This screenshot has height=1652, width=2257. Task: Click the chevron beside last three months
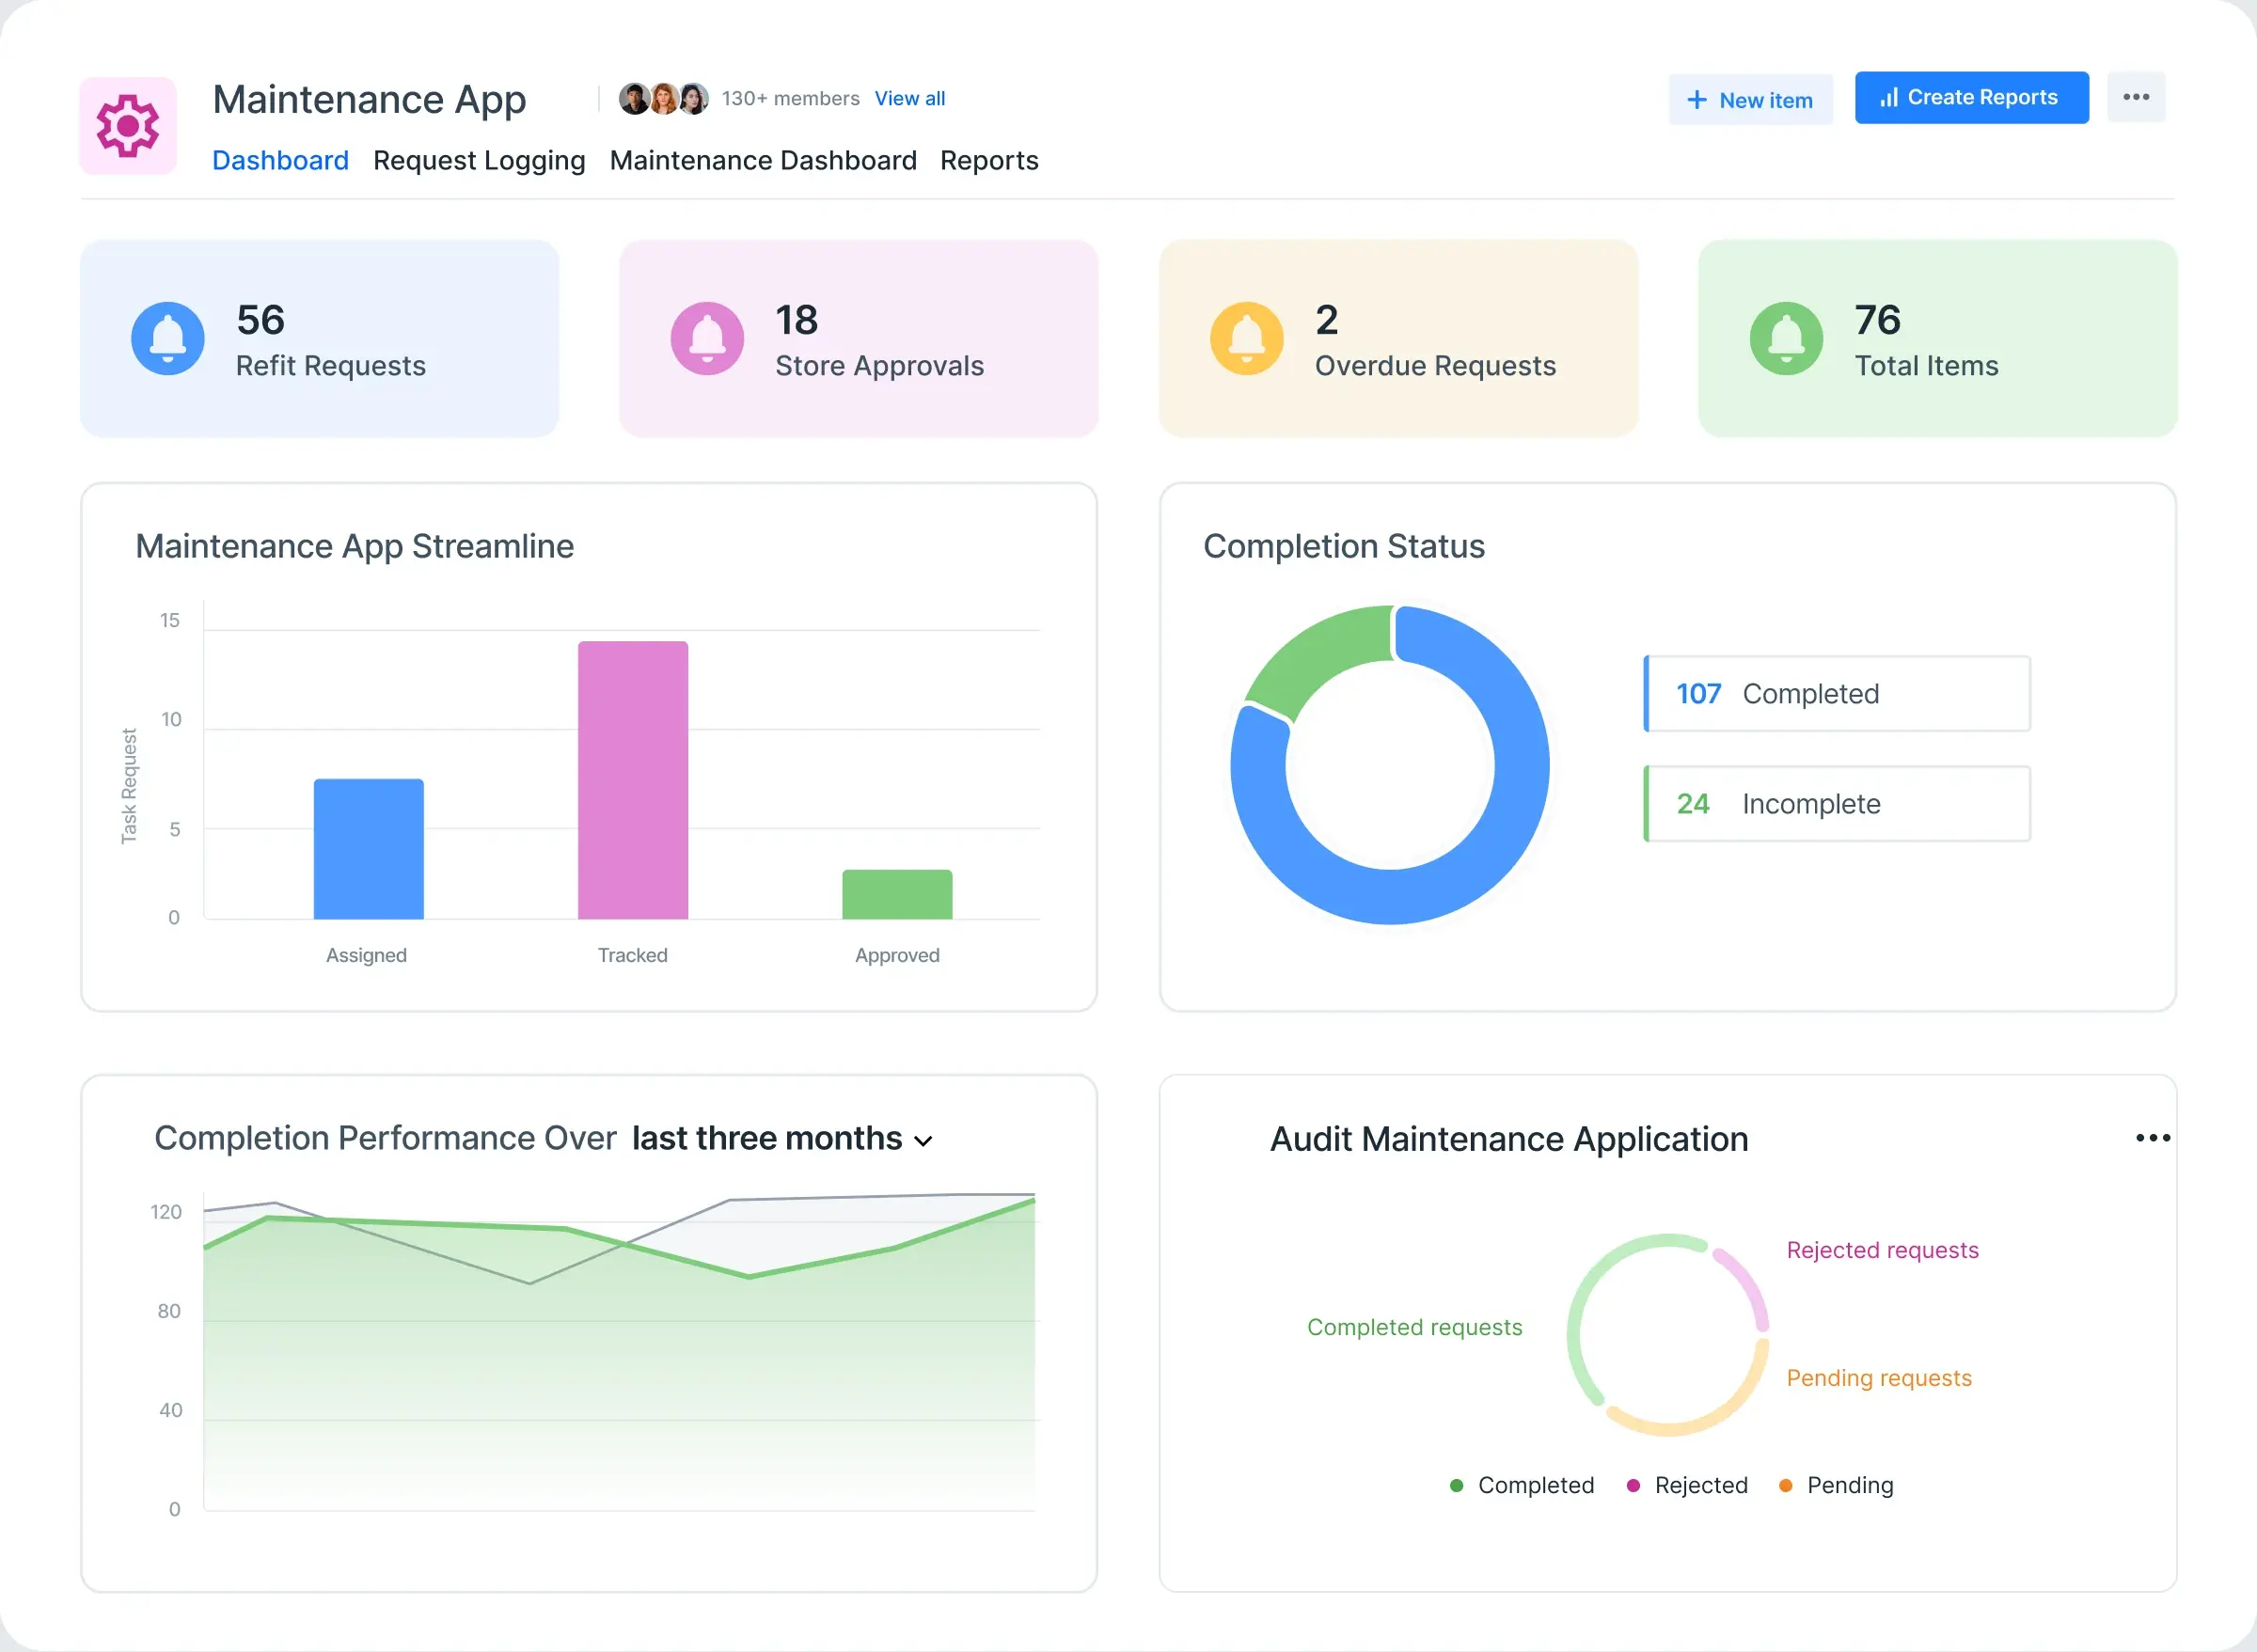coord(924,1141)
